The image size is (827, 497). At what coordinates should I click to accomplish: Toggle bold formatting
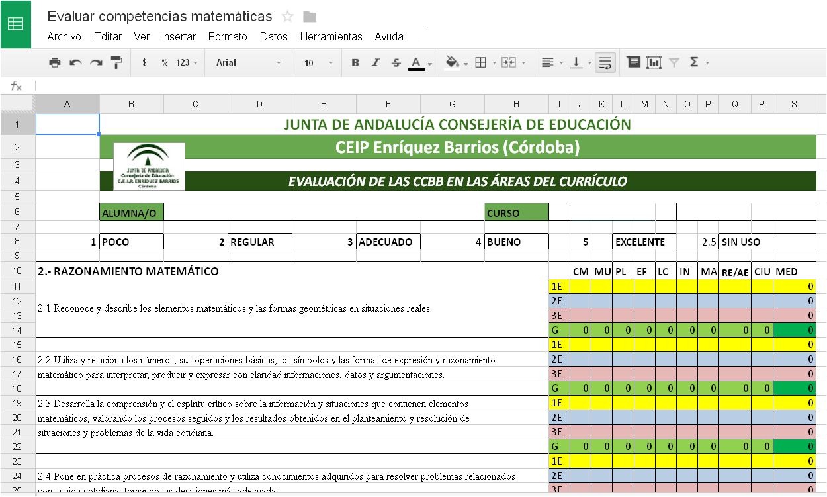coord(355,62)
